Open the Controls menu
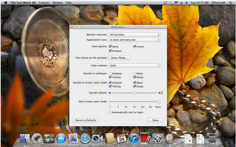 (44, 3)
